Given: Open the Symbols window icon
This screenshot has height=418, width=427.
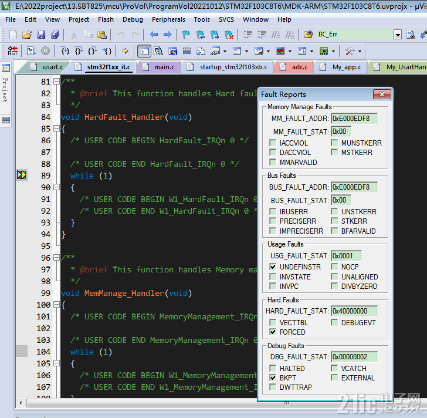Looking at the screenshot, I should [172, 51].
